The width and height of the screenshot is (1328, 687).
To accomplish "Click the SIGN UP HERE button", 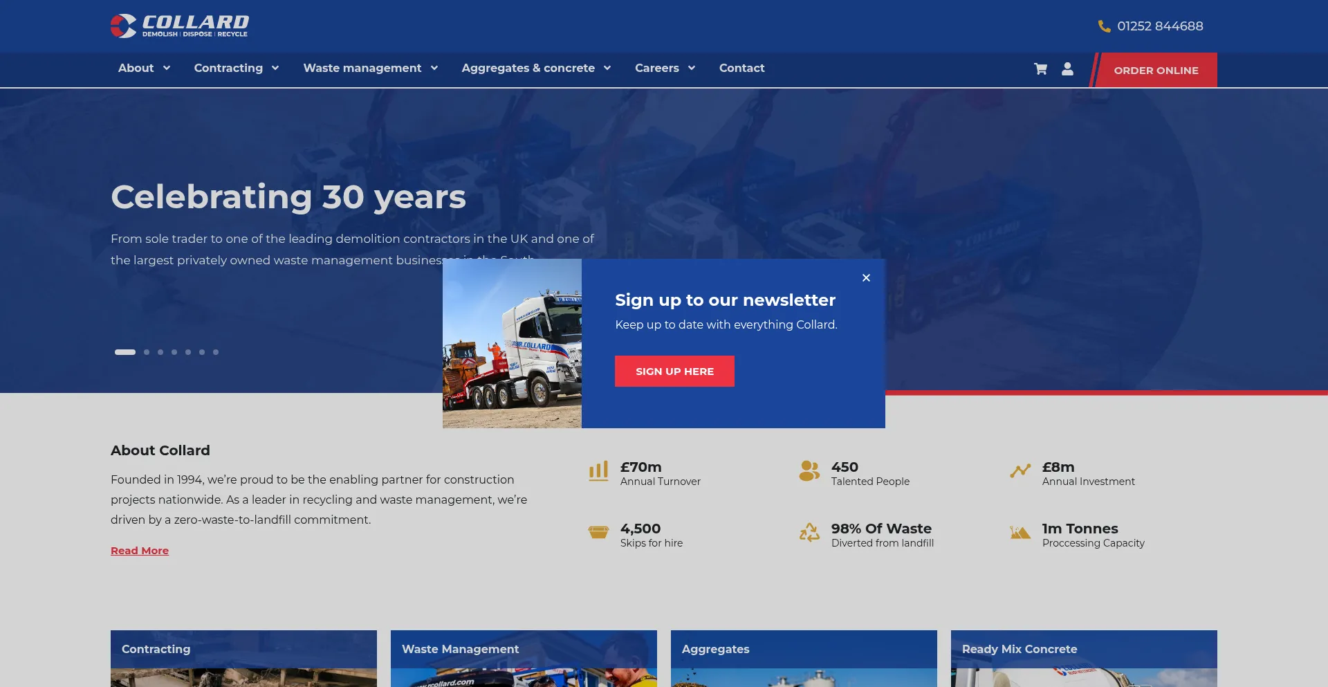I will 674,372.
